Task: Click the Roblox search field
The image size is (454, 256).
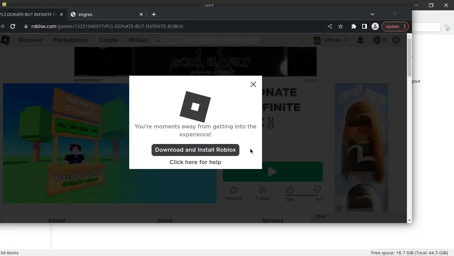Action: tap(207, 40)
